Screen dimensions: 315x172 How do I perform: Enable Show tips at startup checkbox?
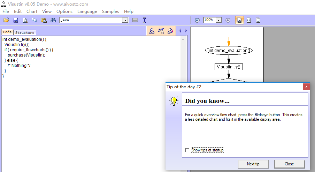point(187,150)
